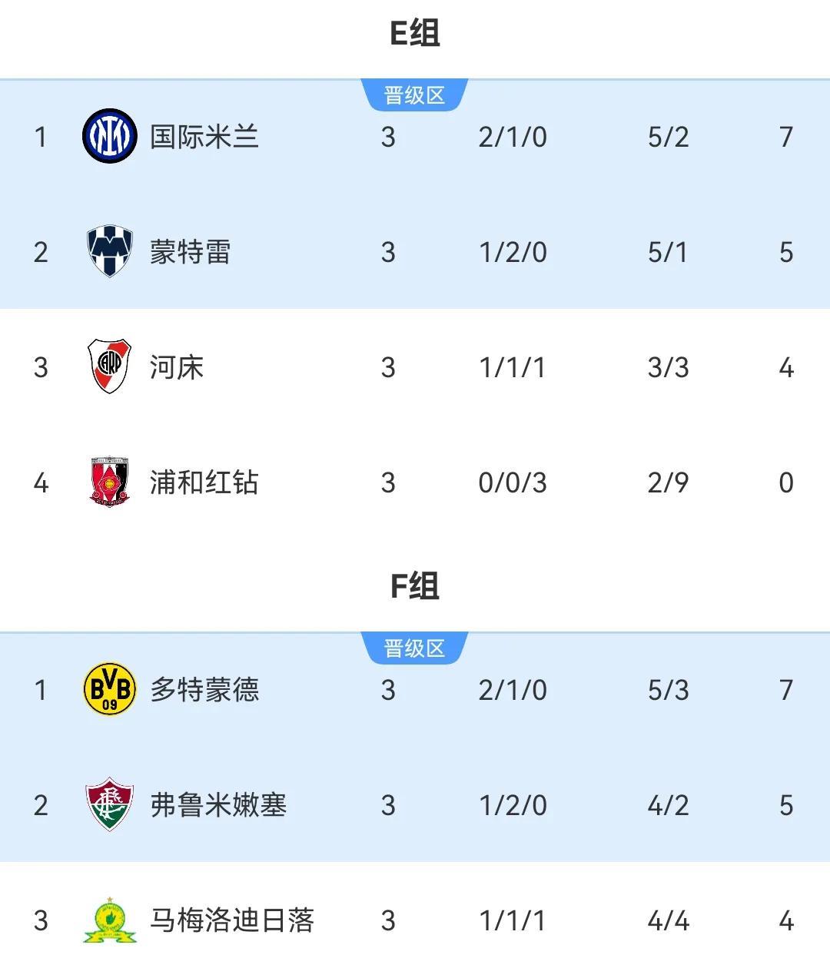
Task: Click the 晋级区 badge in Group E
Action: click(415, 95)
